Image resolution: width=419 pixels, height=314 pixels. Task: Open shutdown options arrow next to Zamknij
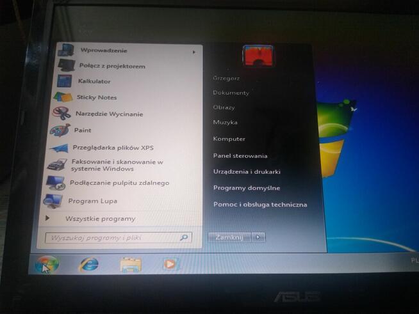point(258,237)
